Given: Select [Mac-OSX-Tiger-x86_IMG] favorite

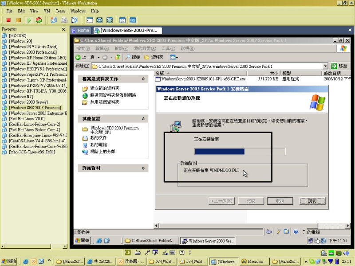Looking at the screenshot, I should tap(32, 152).
